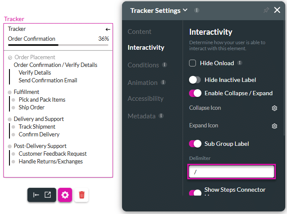Click the pin icon in Tracker Settings header
Viewport: 287px width, 214px height.
(266, 10)
